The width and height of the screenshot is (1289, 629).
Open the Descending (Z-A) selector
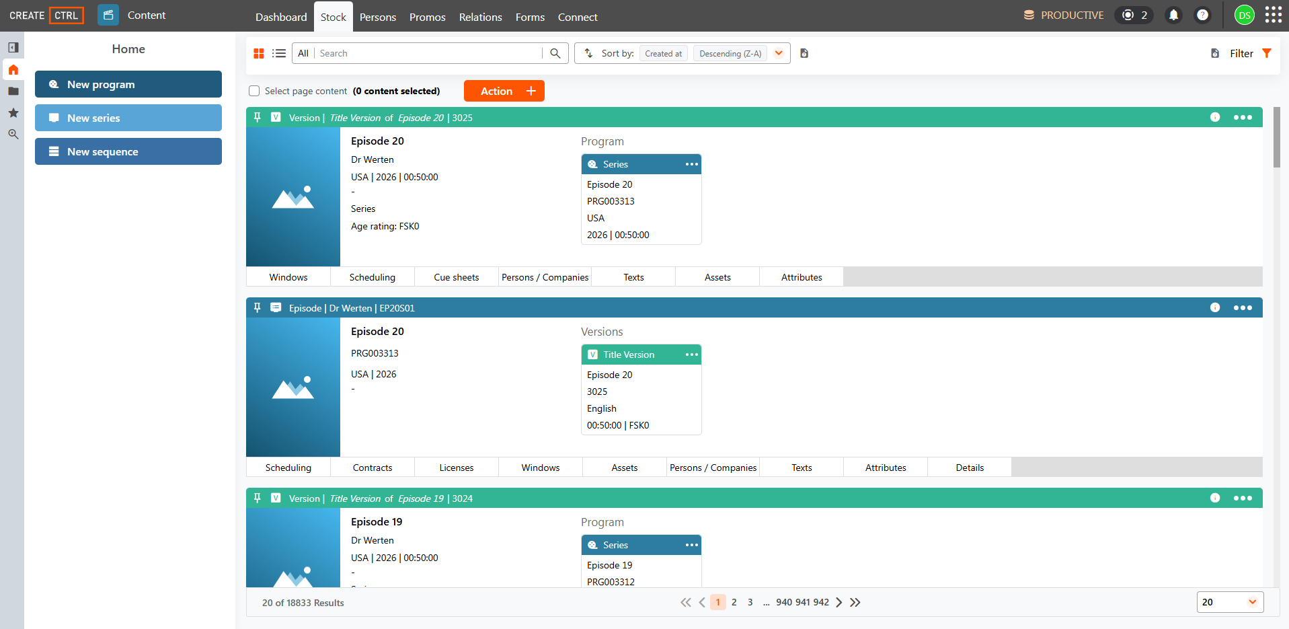730,53
